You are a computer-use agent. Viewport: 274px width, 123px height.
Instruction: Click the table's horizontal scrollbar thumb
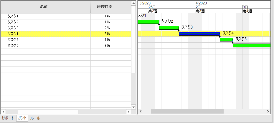48,112
